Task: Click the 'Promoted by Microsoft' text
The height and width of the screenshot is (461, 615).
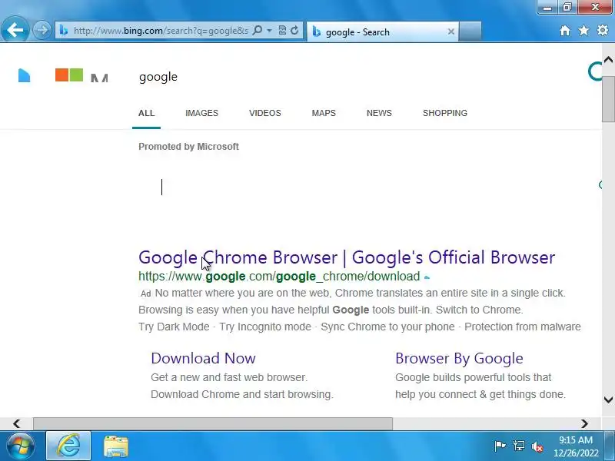Action: (188, 147)
